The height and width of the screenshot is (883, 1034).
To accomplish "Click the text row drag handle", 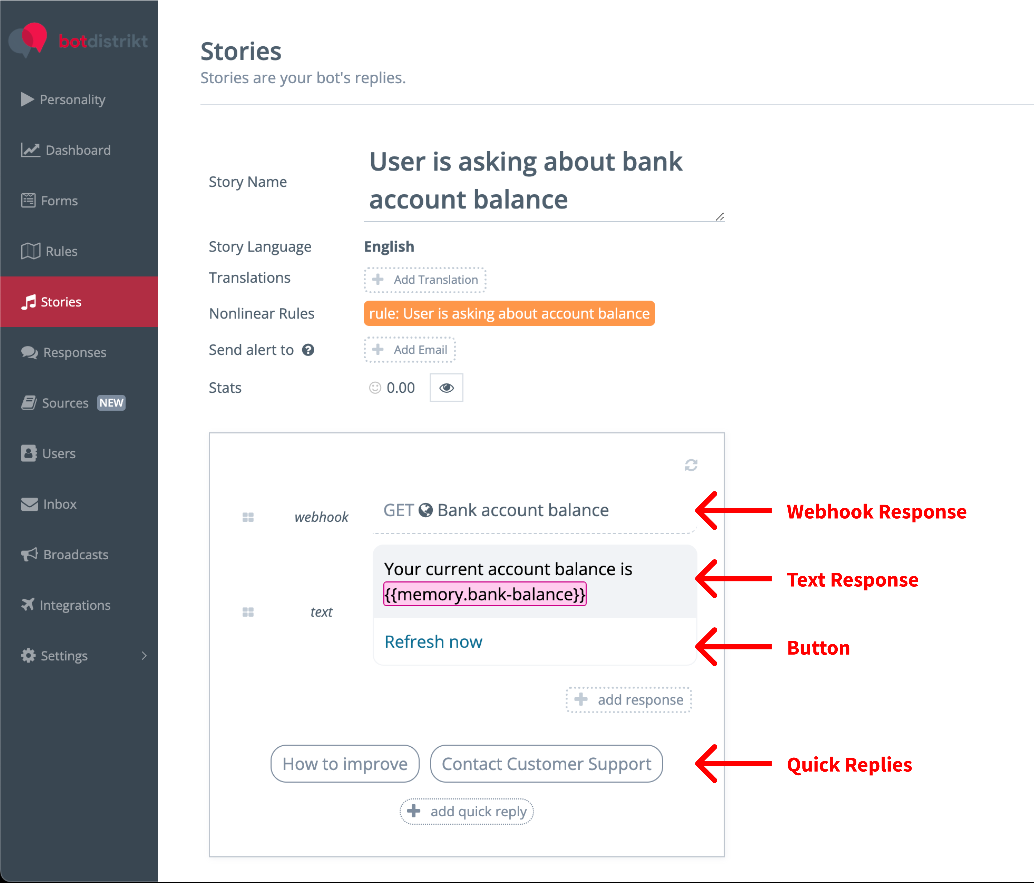I will [248, 612].
